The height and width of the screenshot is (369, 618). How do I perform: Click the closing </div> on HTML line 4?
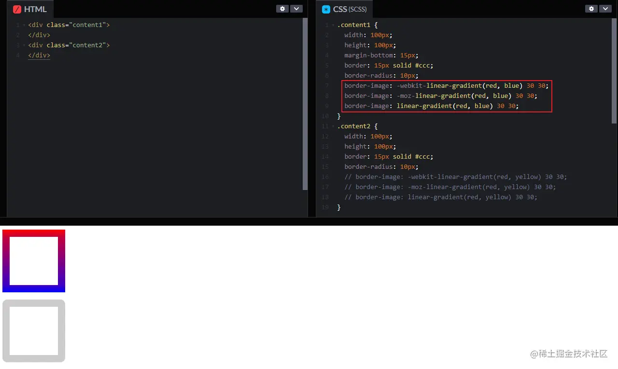[39, 55]
